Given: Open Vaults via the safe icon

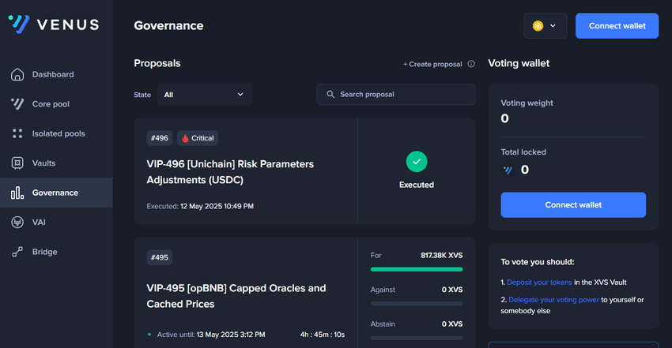Looking at the screenshot, I should coord(17,163).
